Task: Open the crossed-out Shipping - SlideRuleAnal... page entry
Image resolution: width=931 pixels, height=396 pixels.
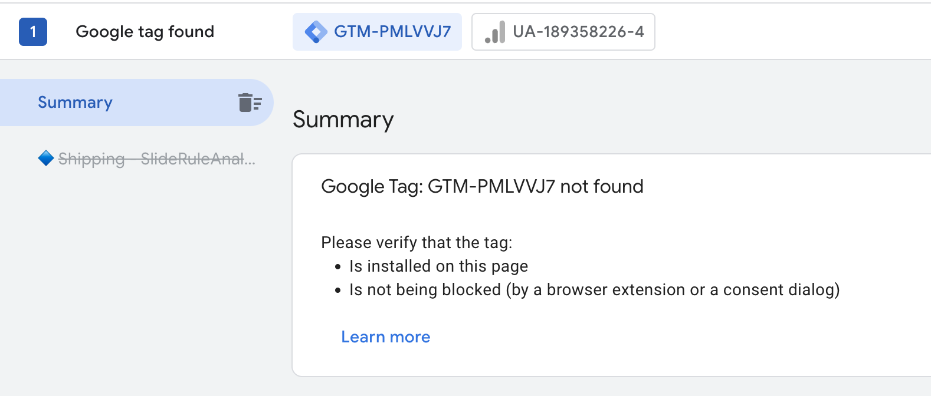Action: click(x=156, y=159)
